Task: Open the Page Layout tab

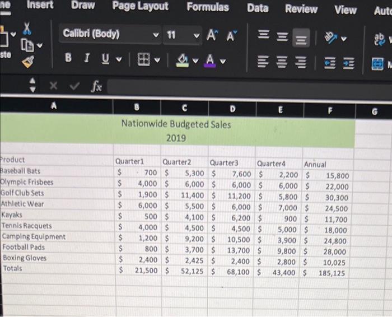Action: (140, 6)
